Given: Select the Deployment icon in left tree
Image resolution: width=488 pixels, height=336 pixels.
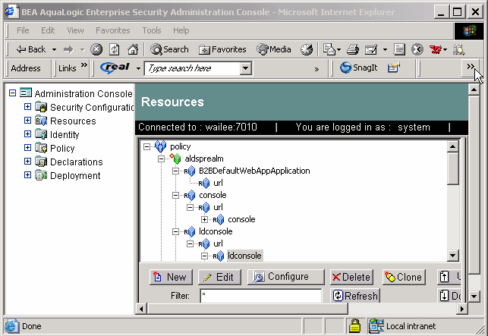Looking at the screenshot, I should (x=41, y=175).
